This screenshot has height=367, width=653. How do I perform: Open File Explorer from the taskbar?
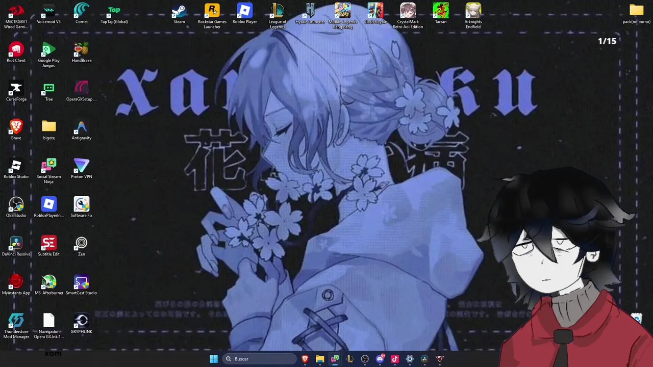coord(320,359)
